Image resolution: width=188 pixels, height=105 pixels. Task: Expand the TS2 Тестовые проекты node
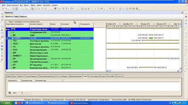coord(9,41)
